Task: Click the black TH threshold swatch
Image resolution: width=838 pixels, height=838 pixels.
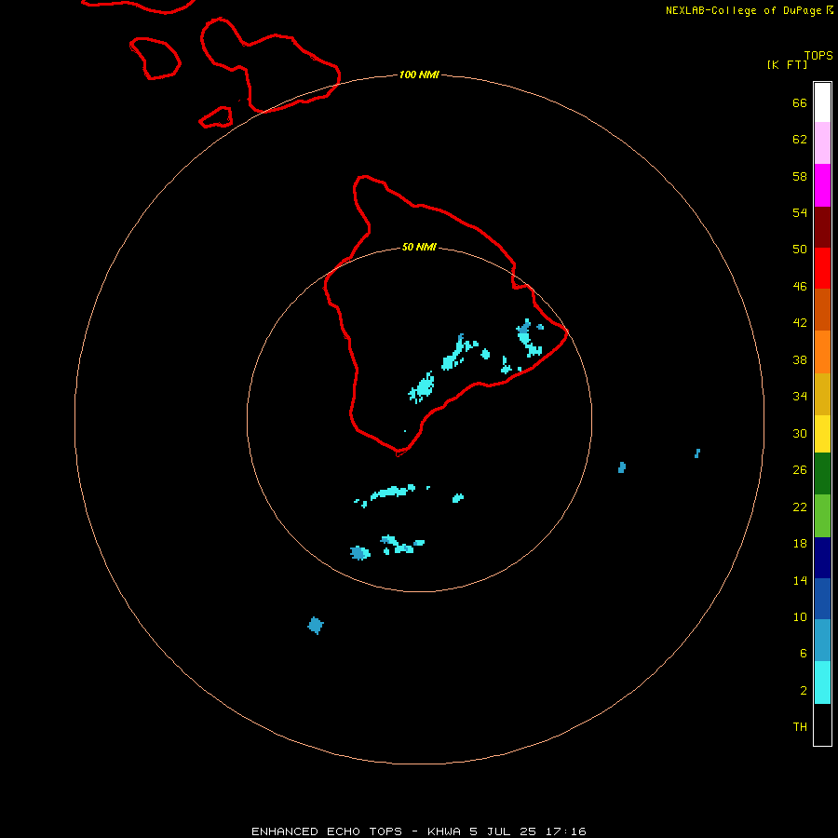Action: [x=822, y=724]
